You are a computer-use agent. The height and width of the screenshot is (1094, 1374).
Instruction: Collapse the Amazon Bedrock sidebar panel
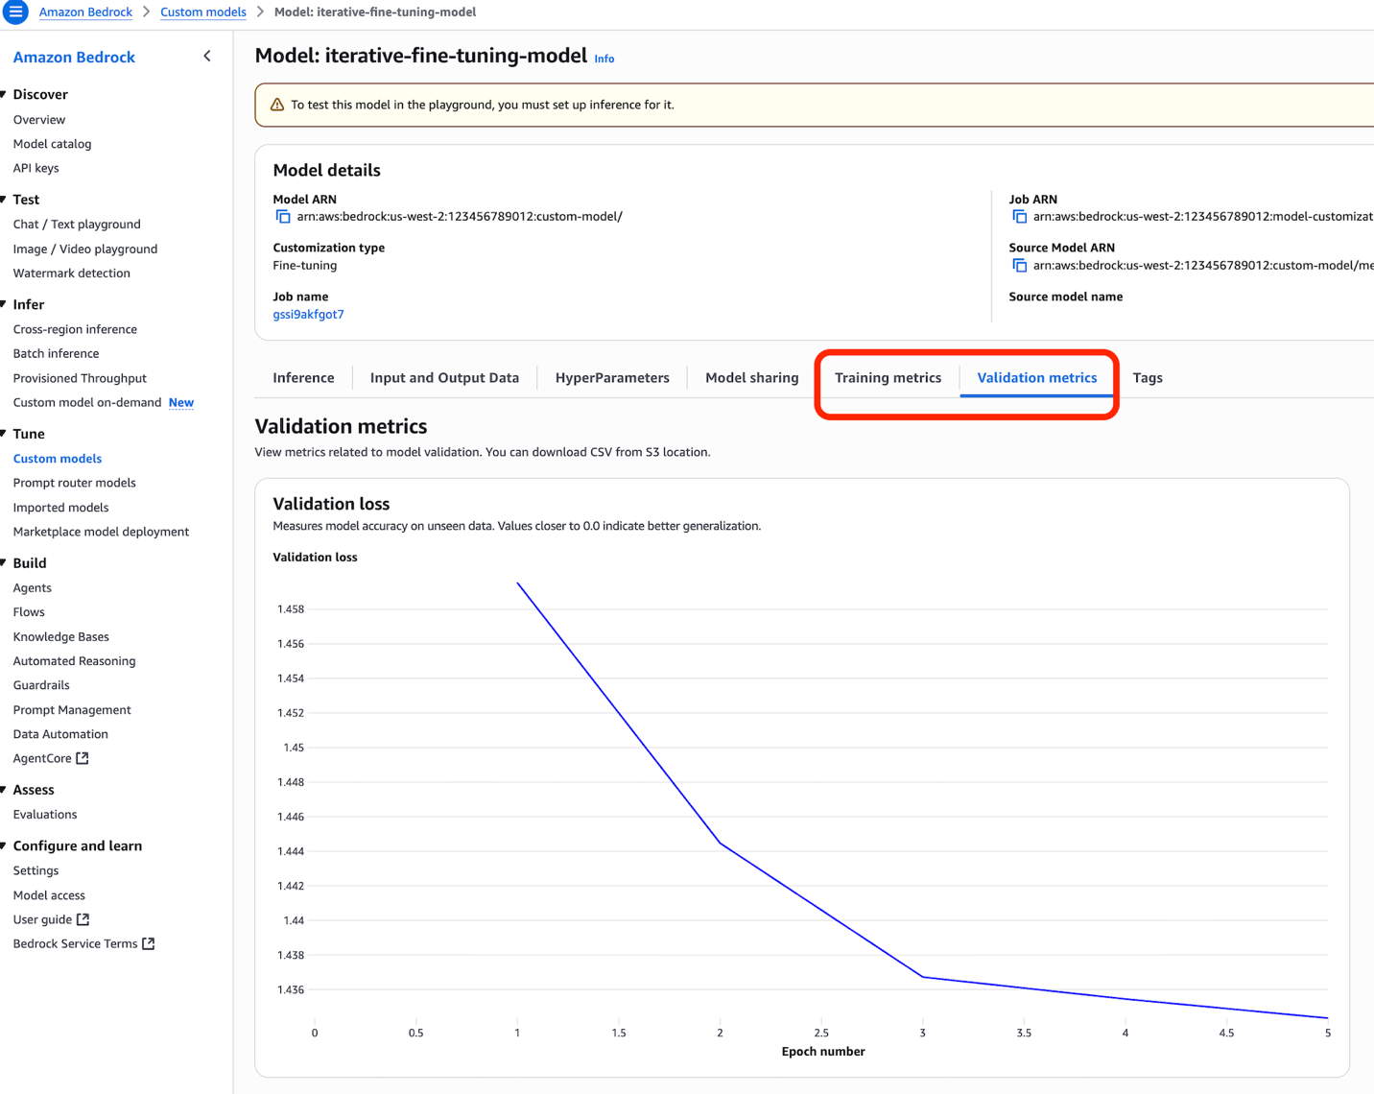pos(207,57)
